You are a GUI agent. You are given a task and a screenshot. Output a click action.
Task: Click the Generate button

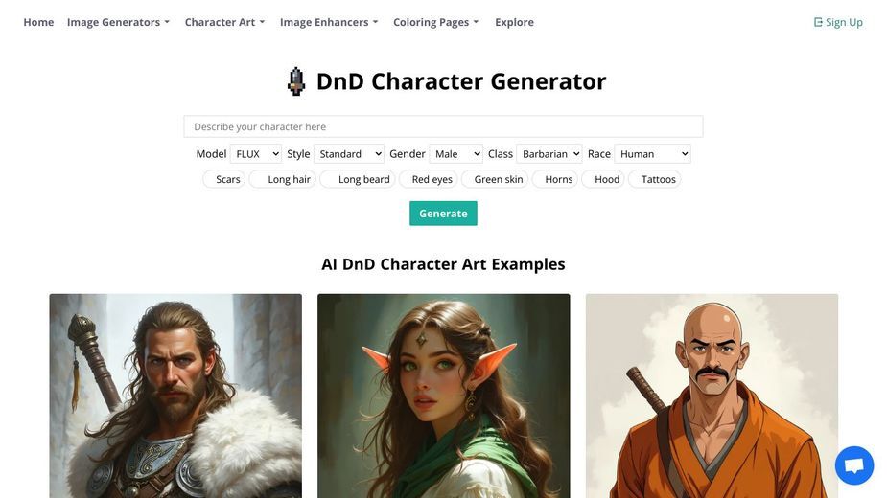(x=443, y=214)
